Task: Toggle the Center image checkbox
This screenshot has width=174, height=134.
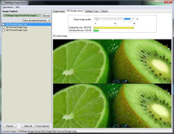Action: (x=54, y=36)
